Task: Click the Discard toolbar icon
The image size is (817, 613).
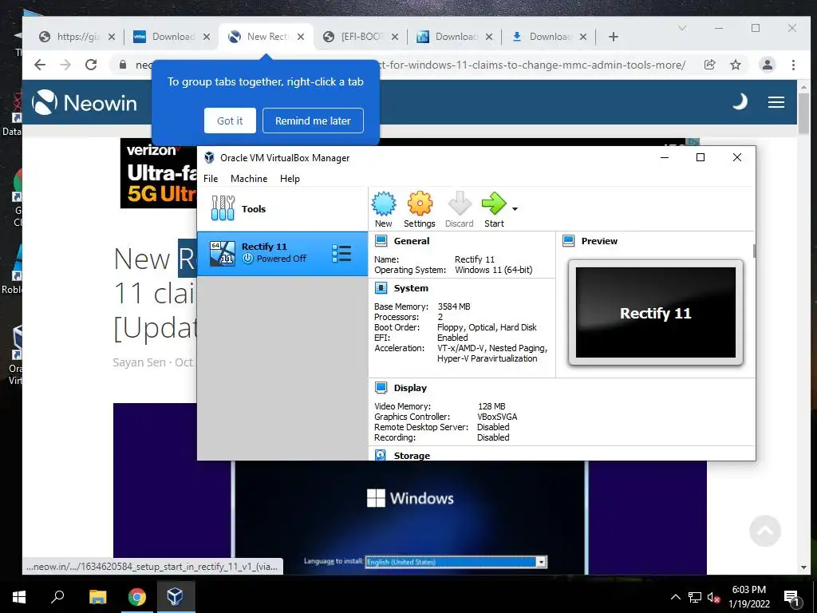Action: click(x=459, y=210)
